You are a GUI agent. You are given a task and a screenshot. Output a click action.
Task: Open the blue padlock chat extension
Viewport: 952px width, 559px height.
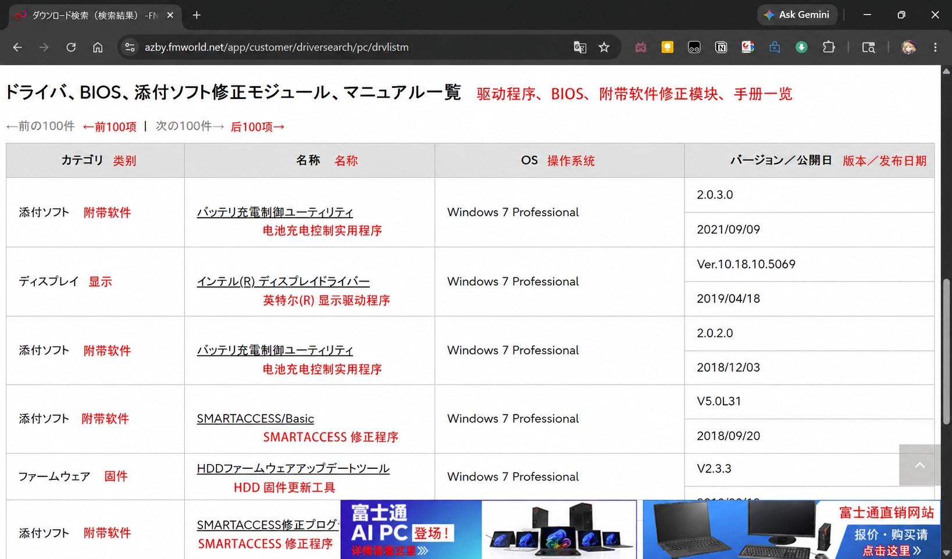click(775, 47)
